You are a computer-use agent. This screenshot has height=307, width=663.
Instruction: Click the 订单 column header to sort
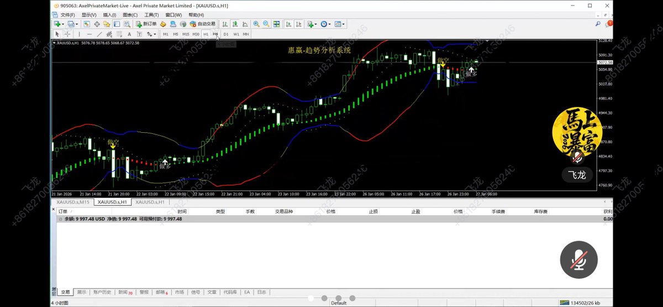(62, 211)
